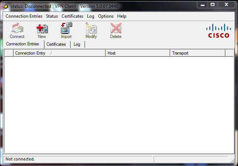Open the Help menu
This screenshot has width=238, height=166.
122,16
